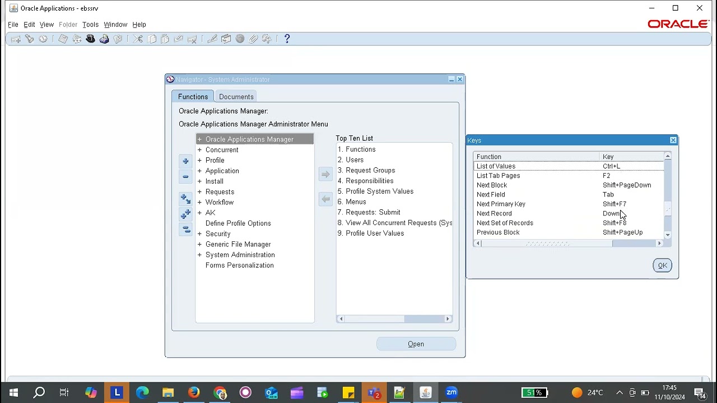717x403 pixels.
Task: Click the Add to List right arrow
Action: [x=325, y=174]
